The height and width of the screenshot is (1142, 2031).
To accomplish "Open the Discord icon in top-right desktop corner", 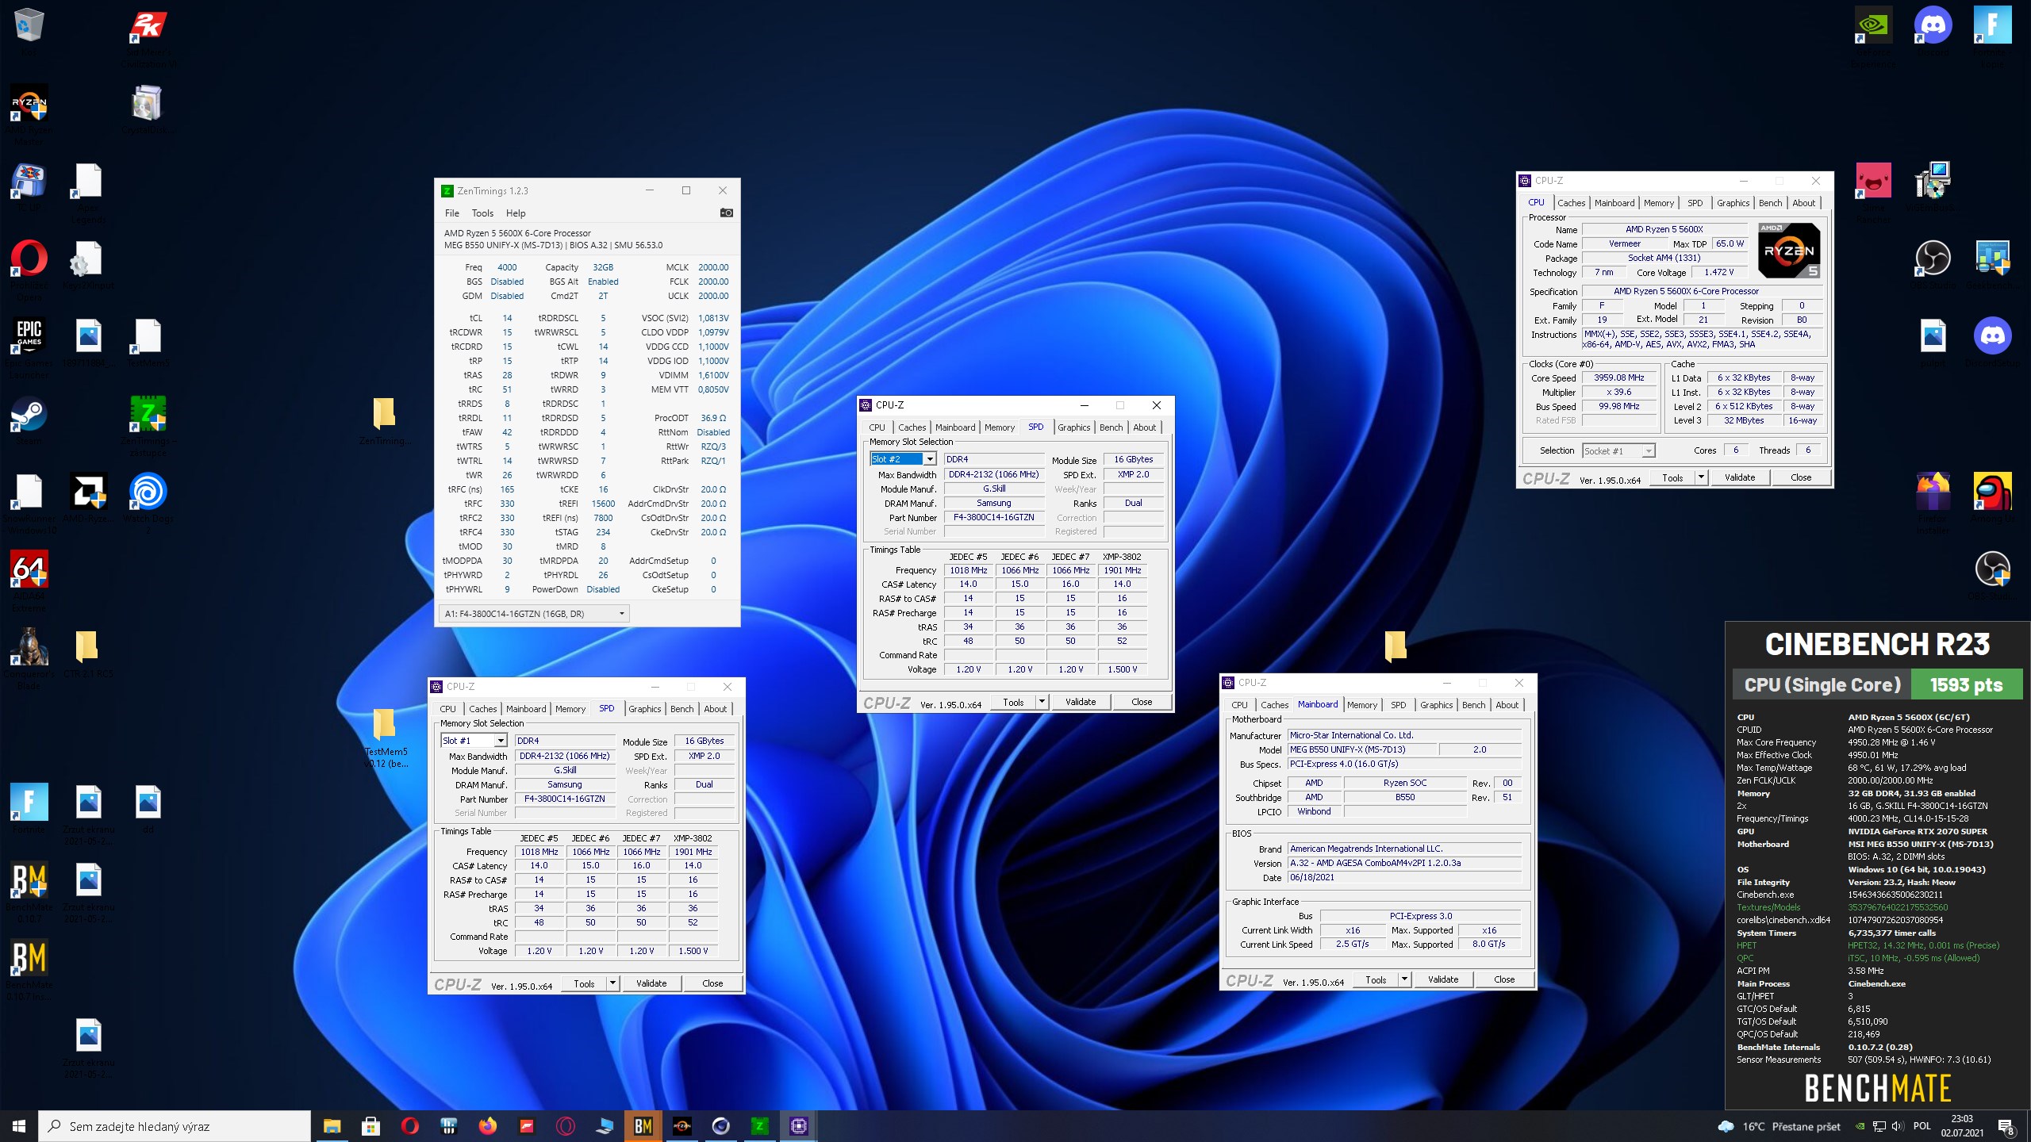I will (1933, 25).
